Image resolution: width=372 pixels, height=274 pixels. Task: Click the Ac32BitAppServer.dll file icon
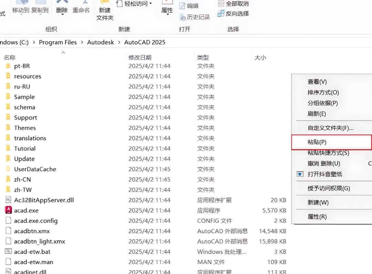point(8,200)
